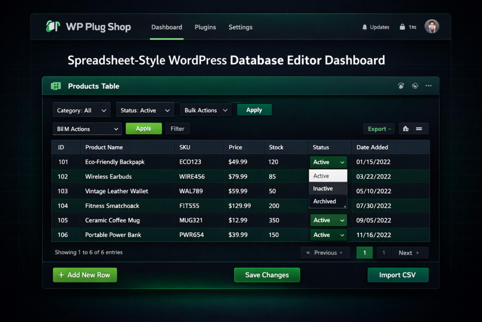Click the Filter button
This screenshot has width=482, height=322.
pos(177,129)
